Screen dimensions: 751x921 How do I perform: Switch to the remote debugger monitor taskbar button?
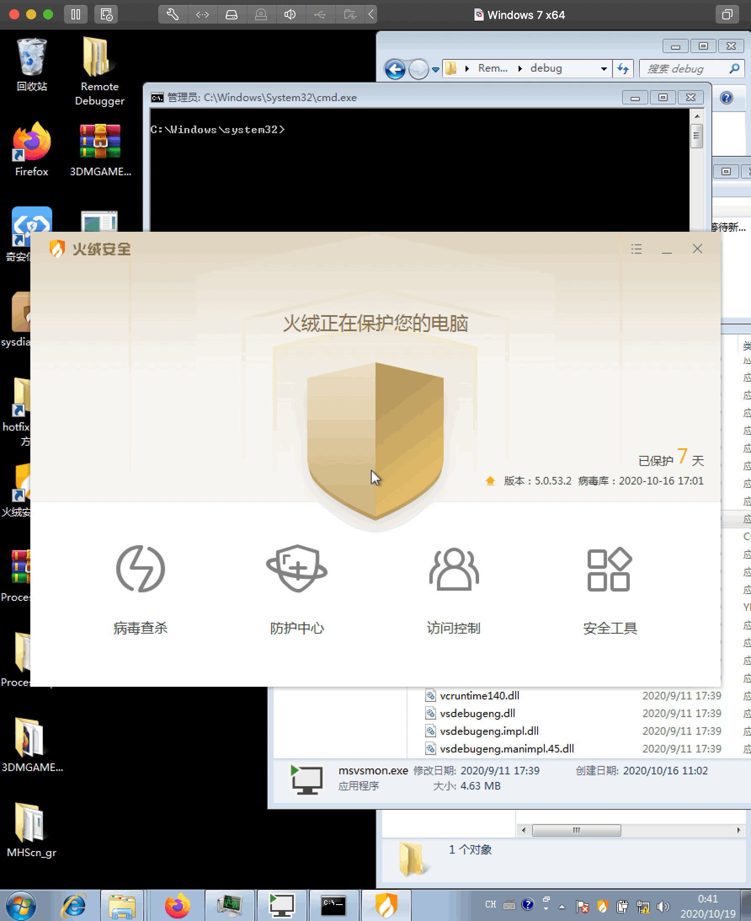[x=282, y=905]
